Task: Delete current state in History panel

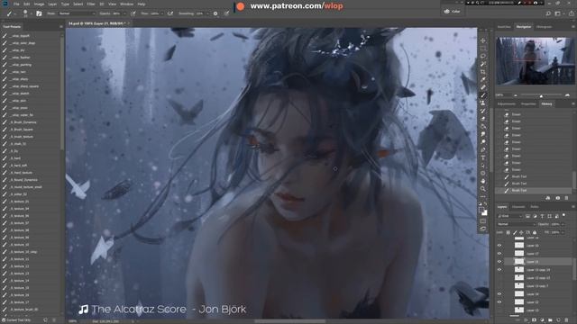Action: coord(566,198)
